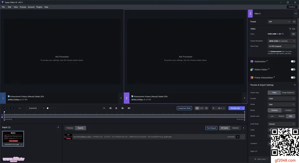Select split view layout icon

[206, 108]
